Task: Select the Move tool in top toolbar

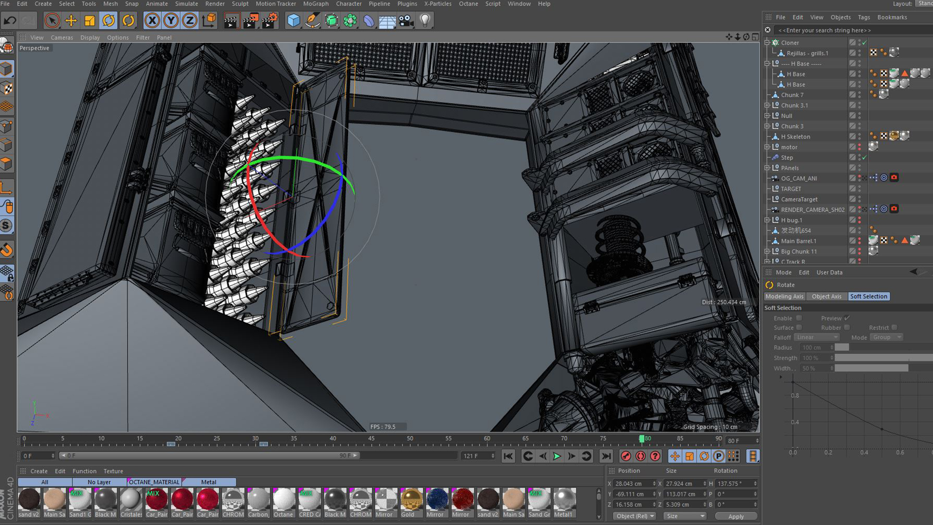Action: tap(71, 20)
